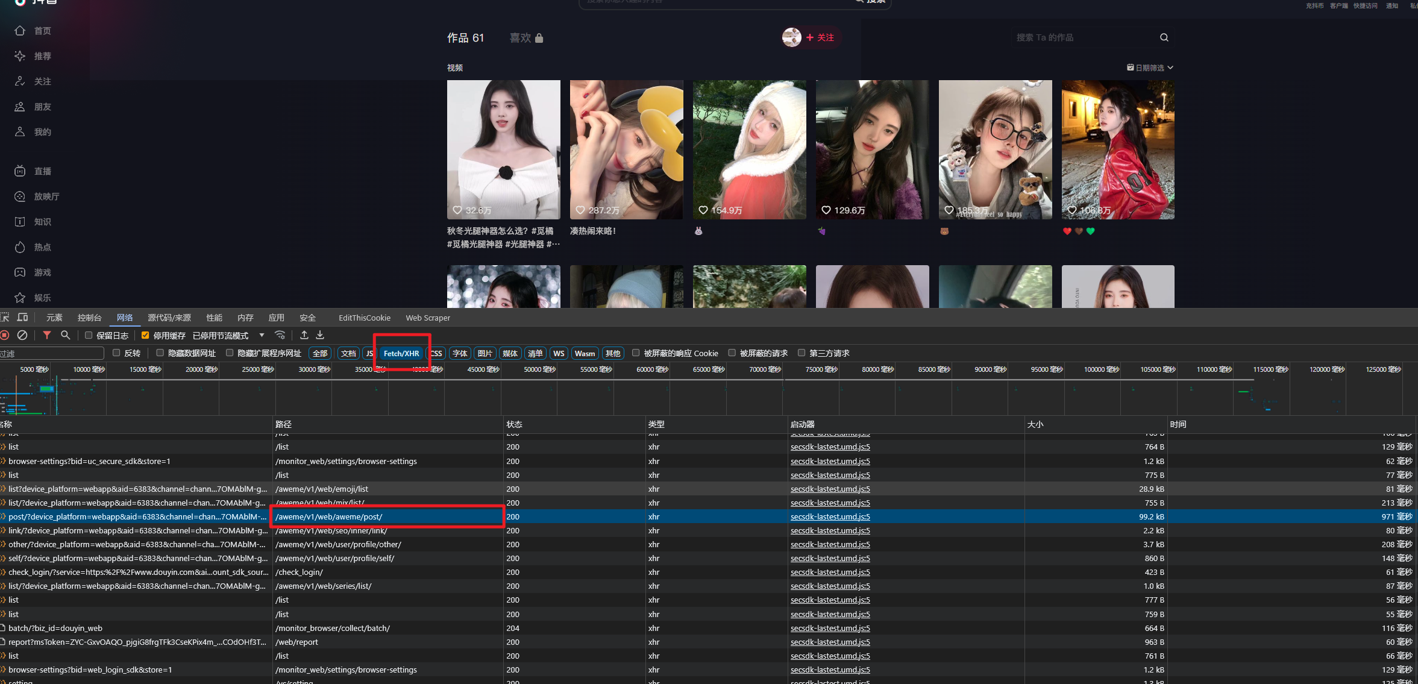
Task: Click the 过滤 filter input field
Action: pyautogui.click(x=51, y=354)
